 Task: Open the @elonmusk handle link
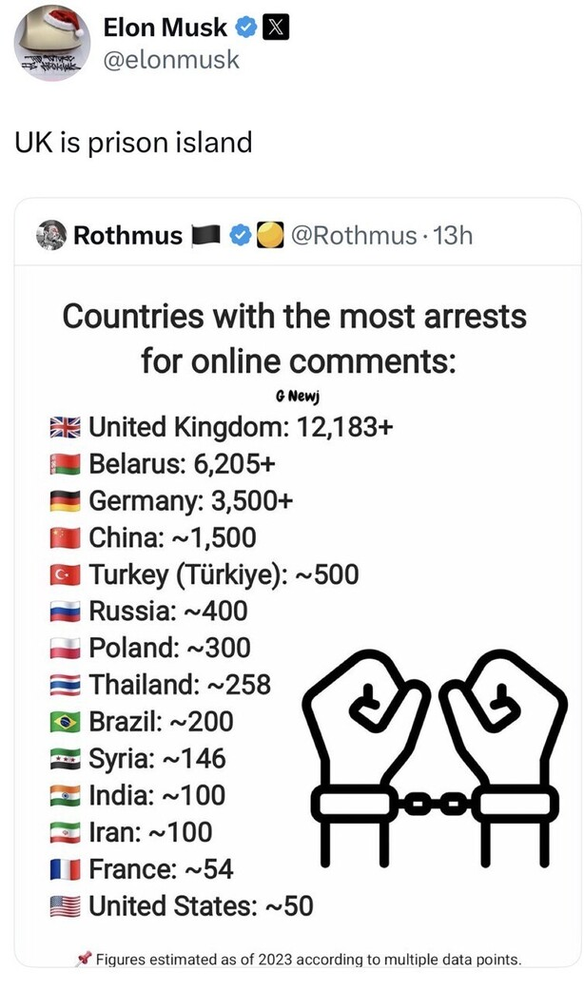tap(171, 61)
